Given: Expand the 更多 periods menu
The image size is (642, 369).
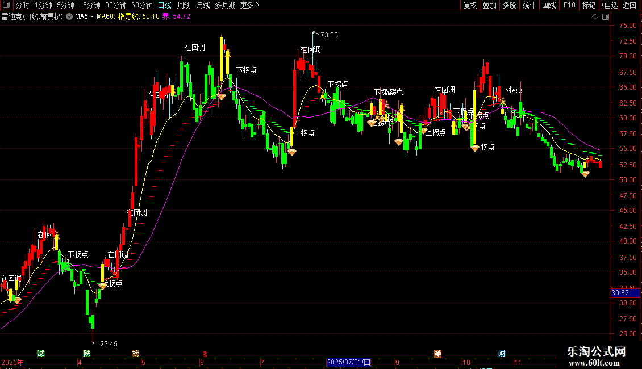Looking at the screenshot, I should click(249, 5).
